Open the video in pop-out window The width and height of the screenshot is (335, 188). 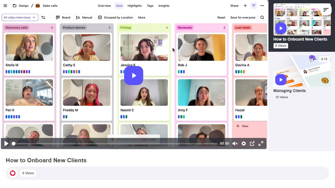pos(252,144)
